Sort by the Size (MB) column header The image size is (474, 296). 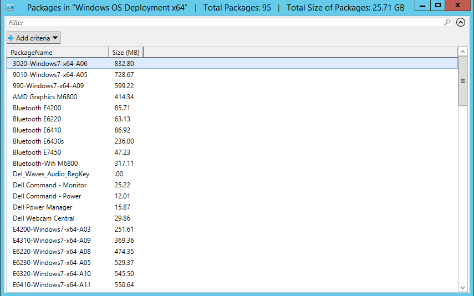click(125, 52)
